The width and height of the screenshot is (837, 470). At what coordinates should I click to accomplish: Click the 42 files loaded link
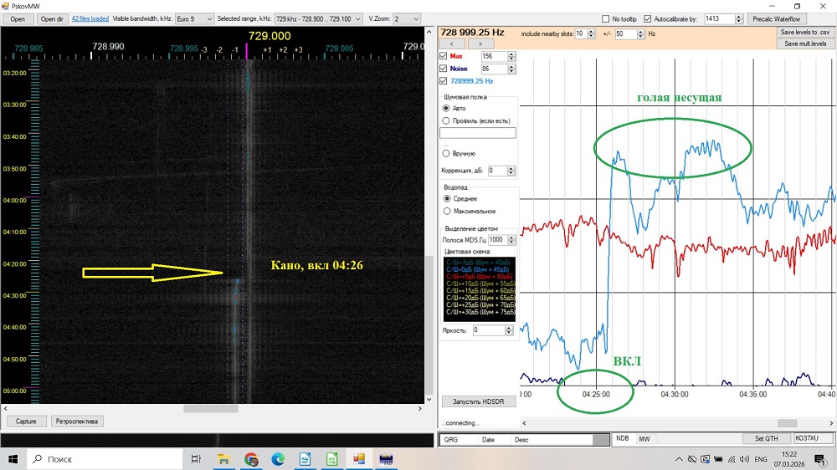(x=89, y=18)
